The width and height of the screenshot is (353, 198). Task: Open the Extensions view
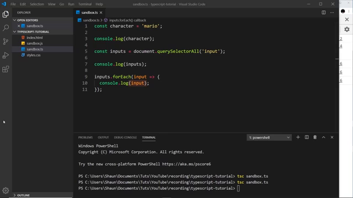pyautogui.click(x=6, y=69)
